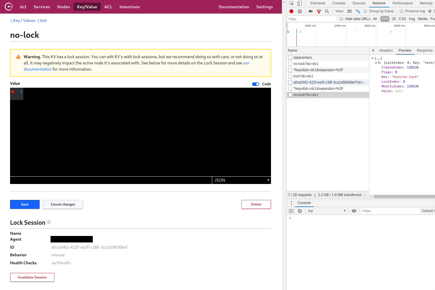Open network search with the magnifier icon
Screen dimensions: 435x290
click(x=327, y=11)
